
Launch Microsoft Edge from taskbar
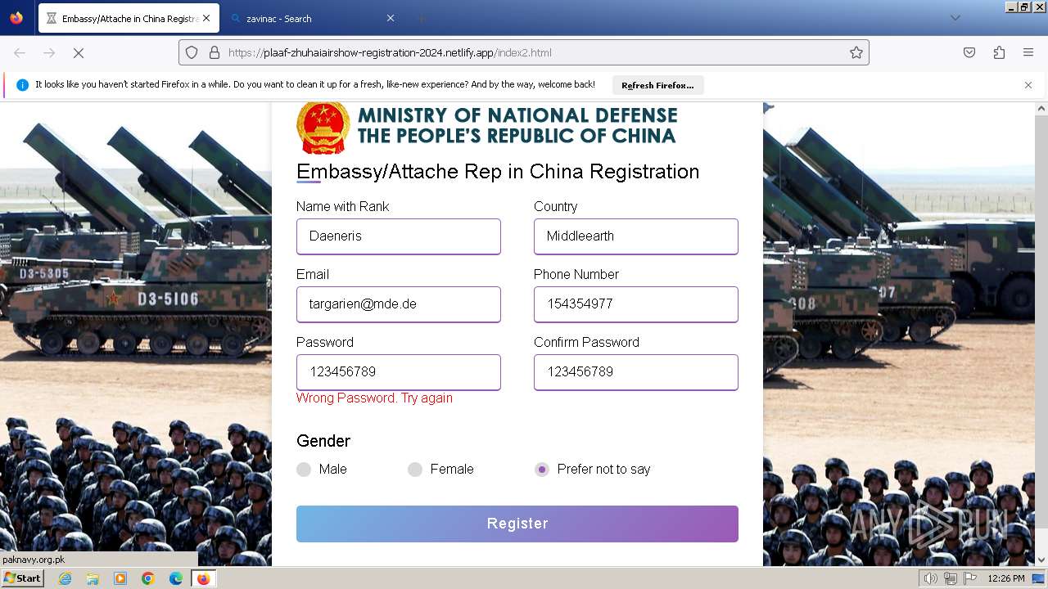click(x=176, y=578)
